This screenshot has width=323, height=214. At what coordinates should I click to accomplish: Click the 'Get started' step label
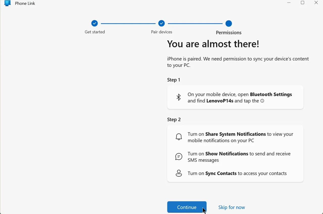[x=95, y=32]
